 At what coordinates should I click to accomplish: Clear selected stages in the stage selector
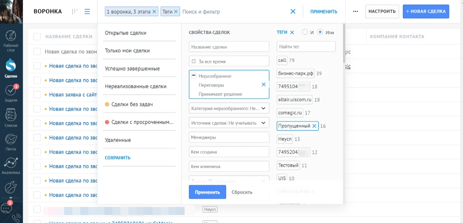click(x=264, y=85)
